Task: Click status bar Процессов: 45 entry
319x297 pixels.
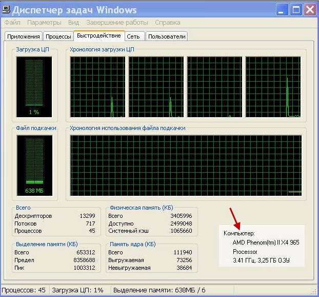Action: pos(24,290)
